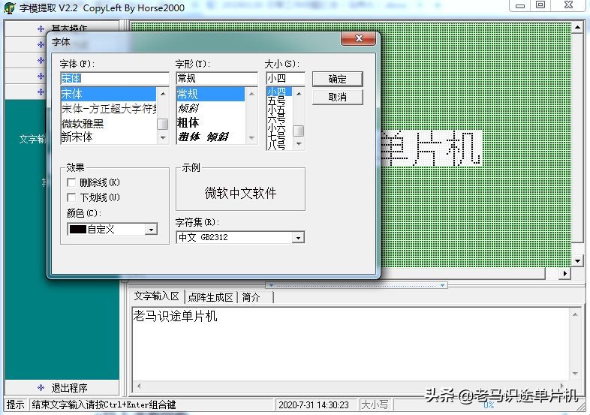
Task: Maximize the 字模提取 main window
Action: click(540, 6)
